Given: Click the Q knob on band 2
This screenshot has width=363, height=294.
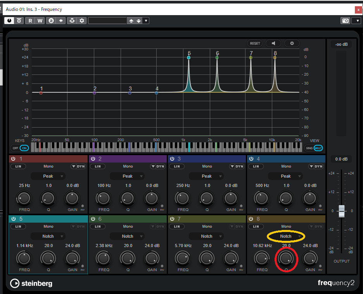Looking at the screenshot, I should (128, 199).
